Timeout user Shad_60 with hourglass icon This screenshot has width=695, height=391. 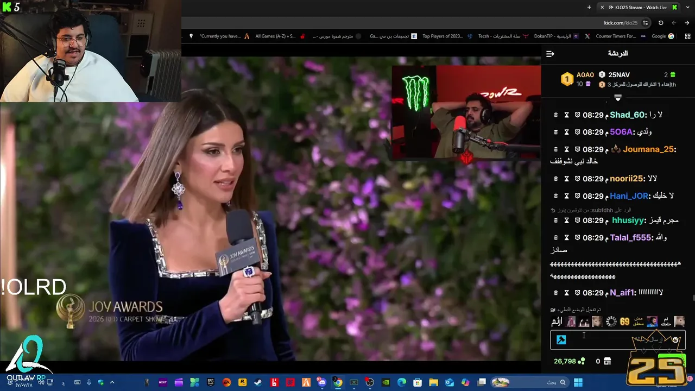tap(566, 115)
